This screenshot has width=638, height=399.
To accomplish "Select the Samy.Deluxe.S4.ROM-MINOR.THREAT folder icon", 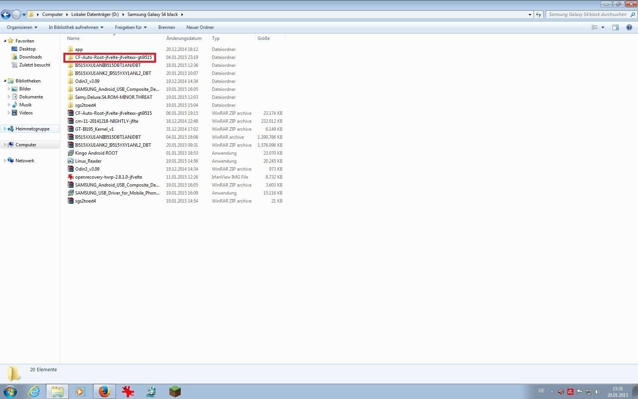I will pyautogui.click(x=70, y=97).
